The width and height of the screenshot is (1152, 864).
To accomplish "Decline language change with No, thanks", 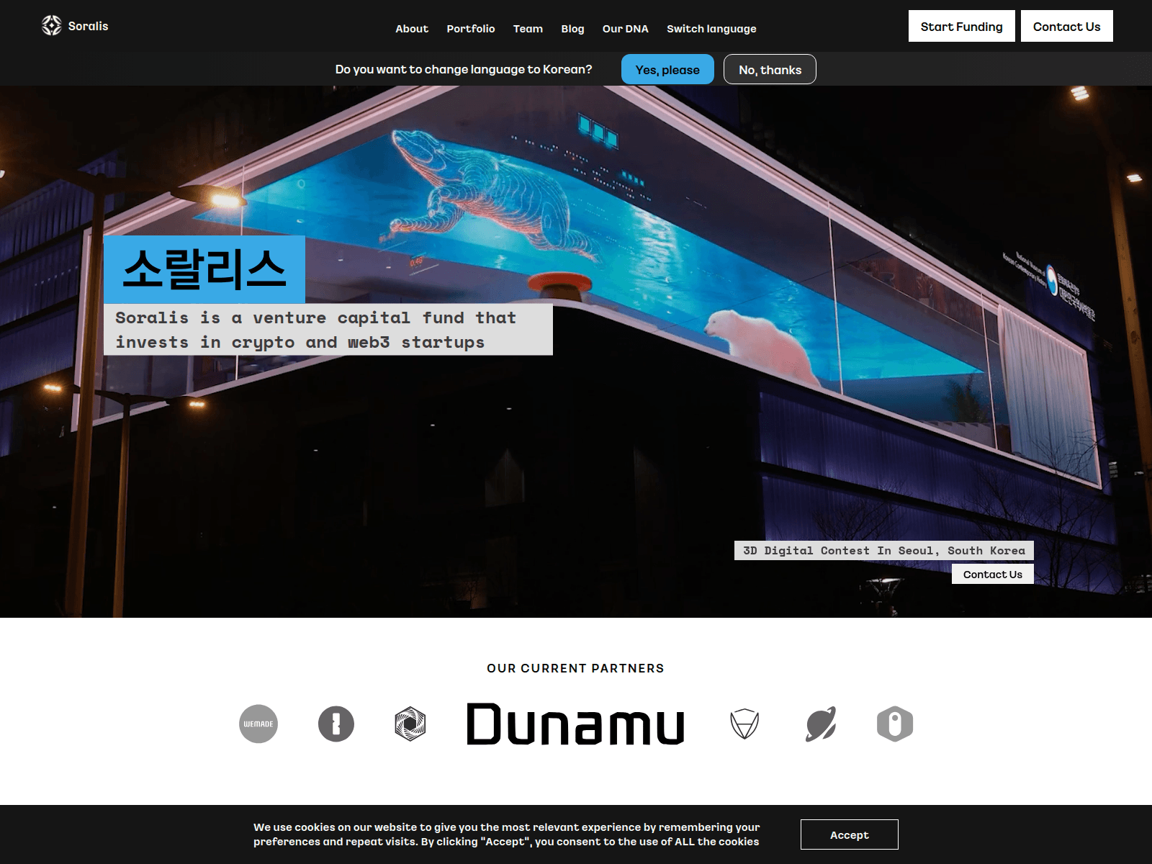I will (770, 70).
